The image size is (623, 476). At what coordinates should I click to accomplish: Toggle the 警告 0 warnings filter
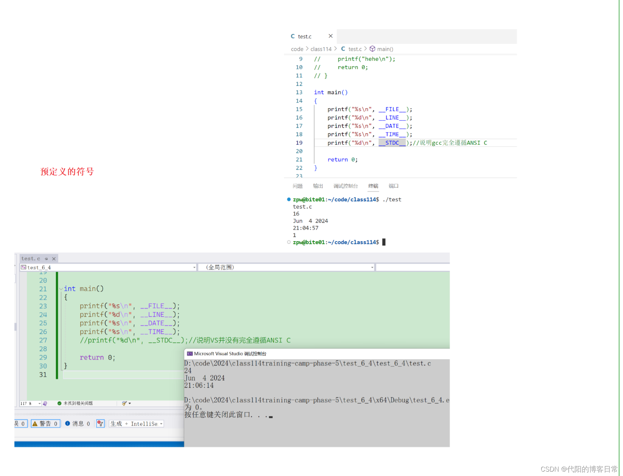pos(45,424)
